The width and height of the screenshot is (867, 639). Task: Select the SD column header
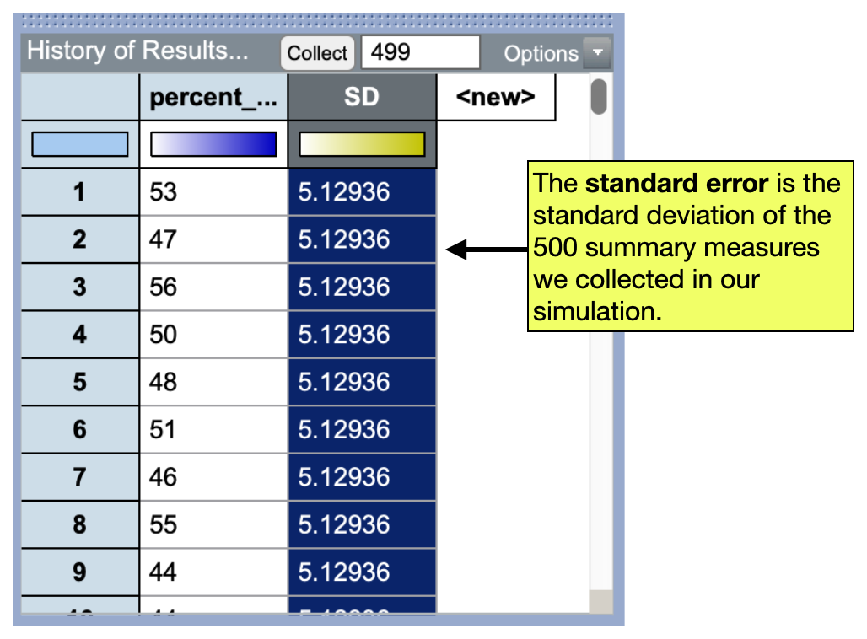(x=363, y=97)
